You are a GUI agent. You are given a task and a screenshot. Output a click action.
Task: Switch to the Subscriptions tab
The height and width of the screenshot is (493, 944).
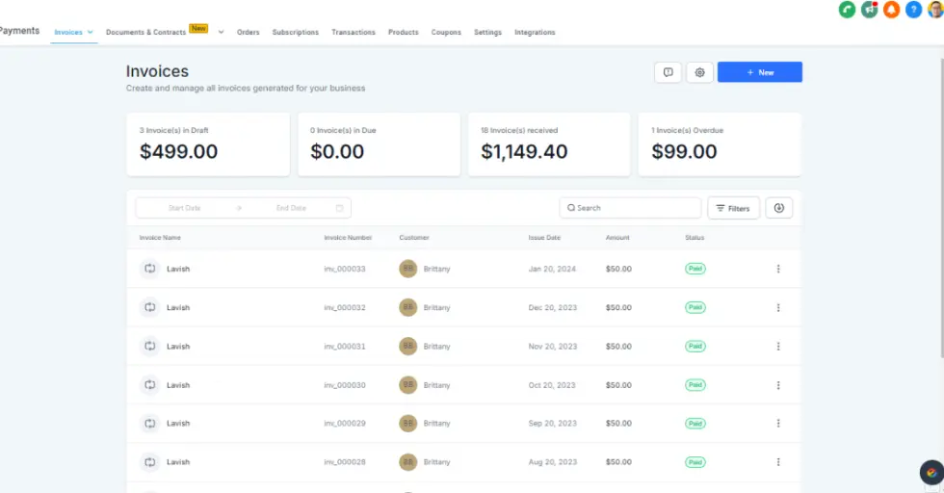coord(296,32)
